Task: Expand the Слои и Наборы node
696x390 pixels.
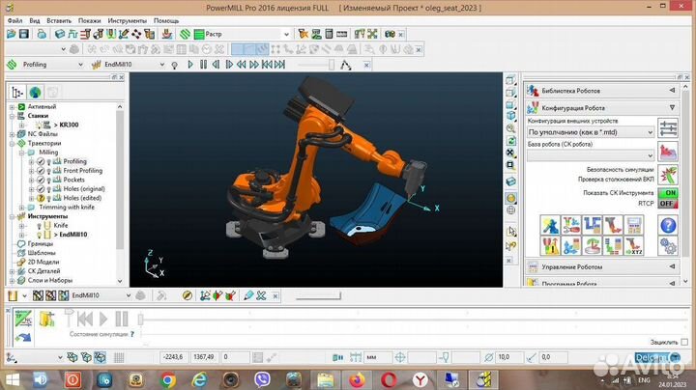Action: [12, 281]
